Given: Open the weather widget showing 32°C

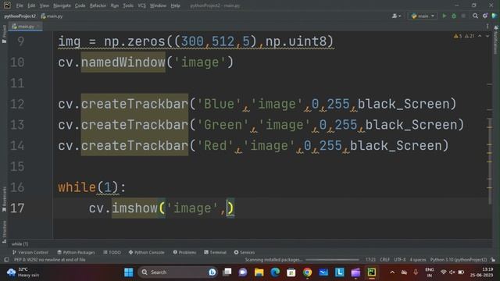Looking at the screenshot, I should (23, 272).
